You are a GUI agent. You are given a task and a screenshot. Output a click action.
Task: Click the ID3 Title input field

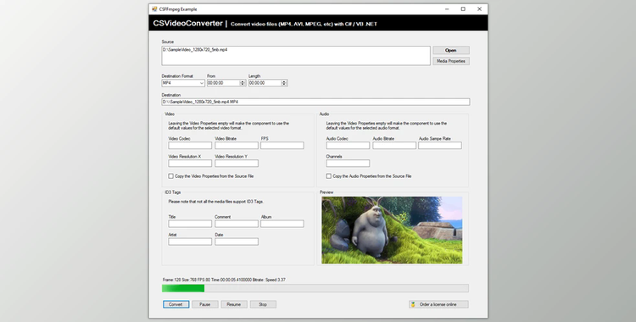pos(190,224)
